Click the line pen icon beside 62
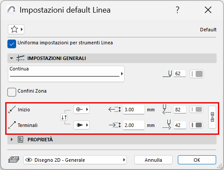 click(x=167, y=74)
